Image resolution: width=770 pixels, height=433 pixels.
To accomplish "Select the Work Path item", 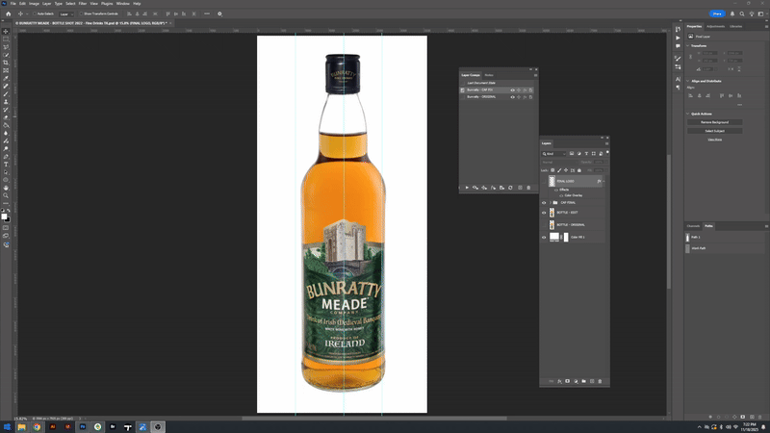I will [725, 248].
